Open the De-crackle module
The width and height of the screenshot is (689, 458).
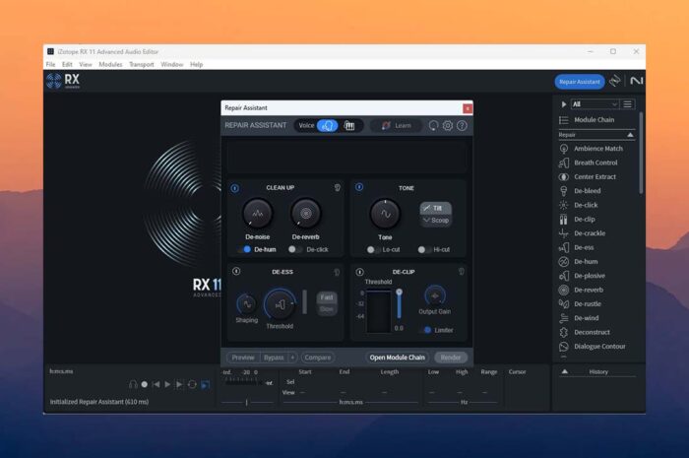[x=583, y=233]
